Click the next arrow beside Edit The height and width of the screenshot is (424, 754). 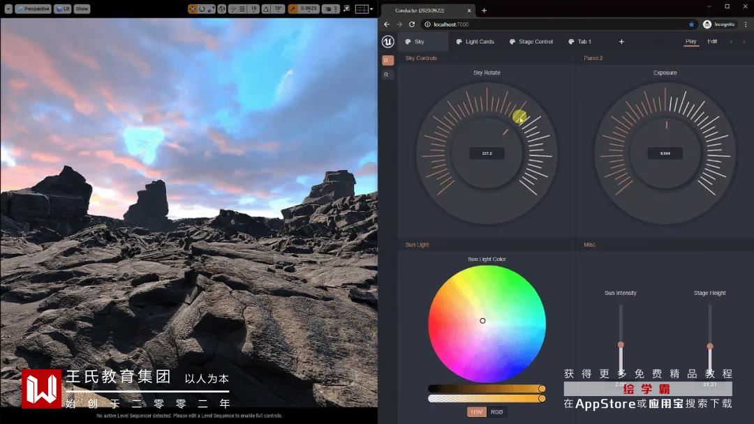click(744, 42)
